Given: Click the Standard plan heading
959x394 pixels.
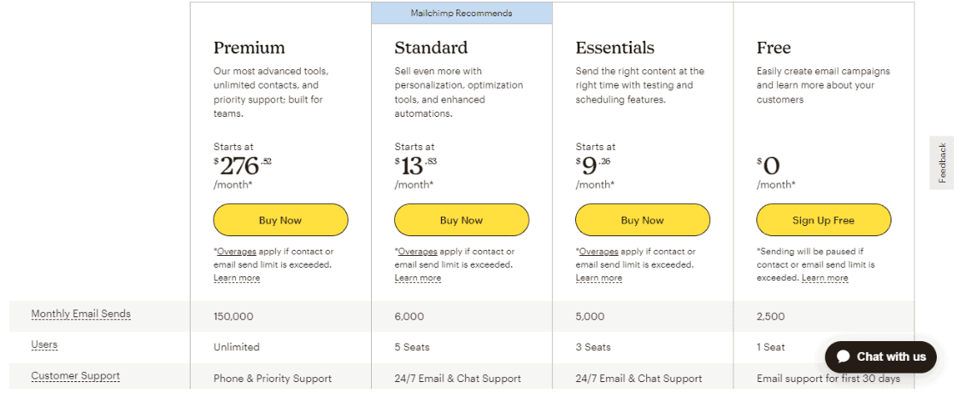Looking at the screenshot, I should (431, 48).
